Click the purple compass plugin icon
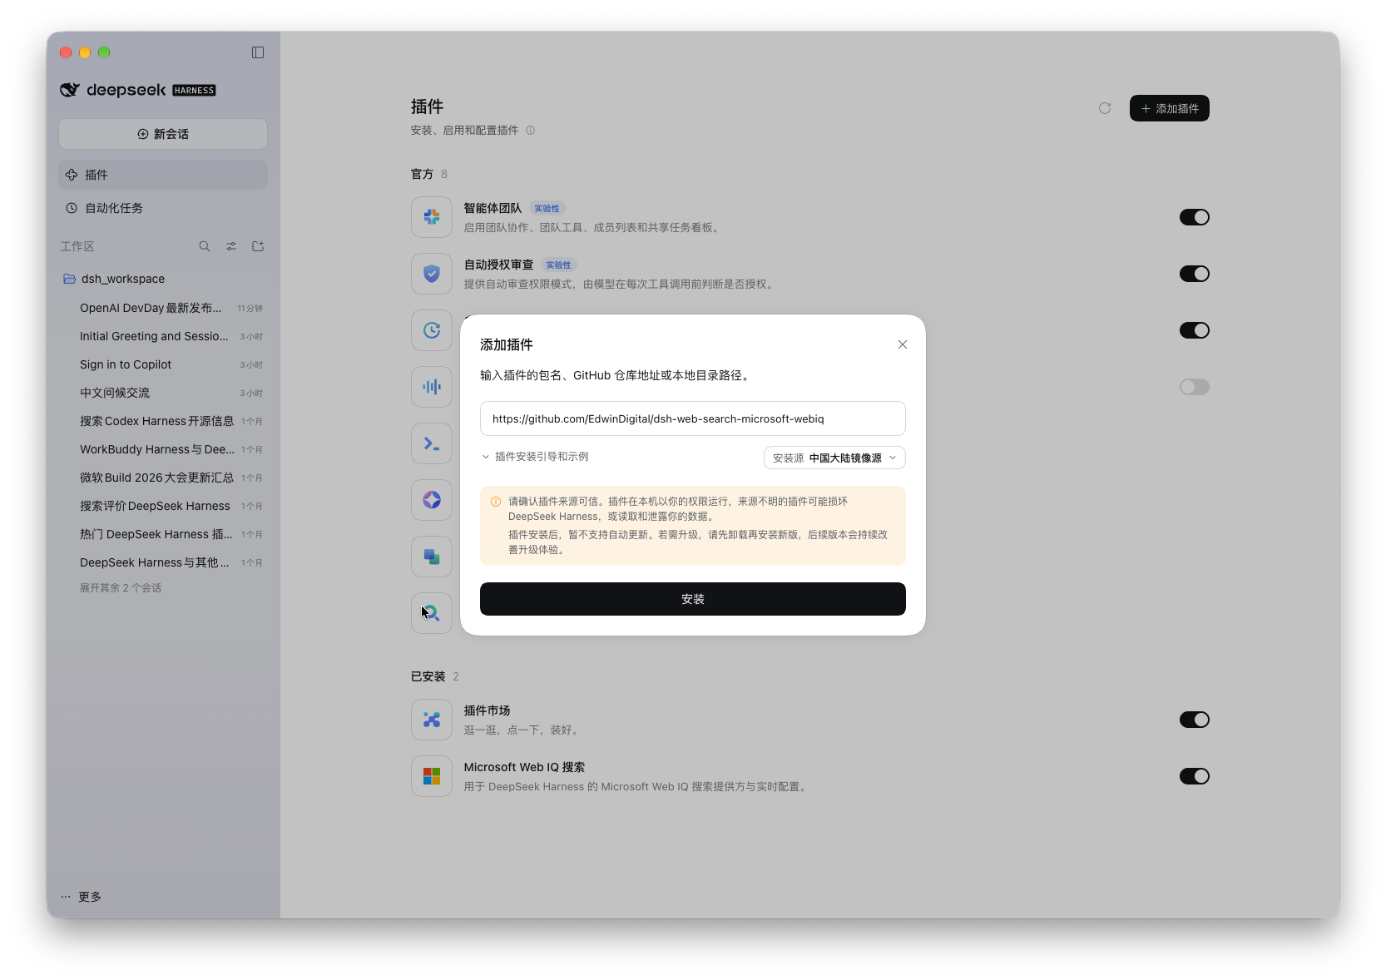This screenshot has width=1386, height=980. [432, 500]
